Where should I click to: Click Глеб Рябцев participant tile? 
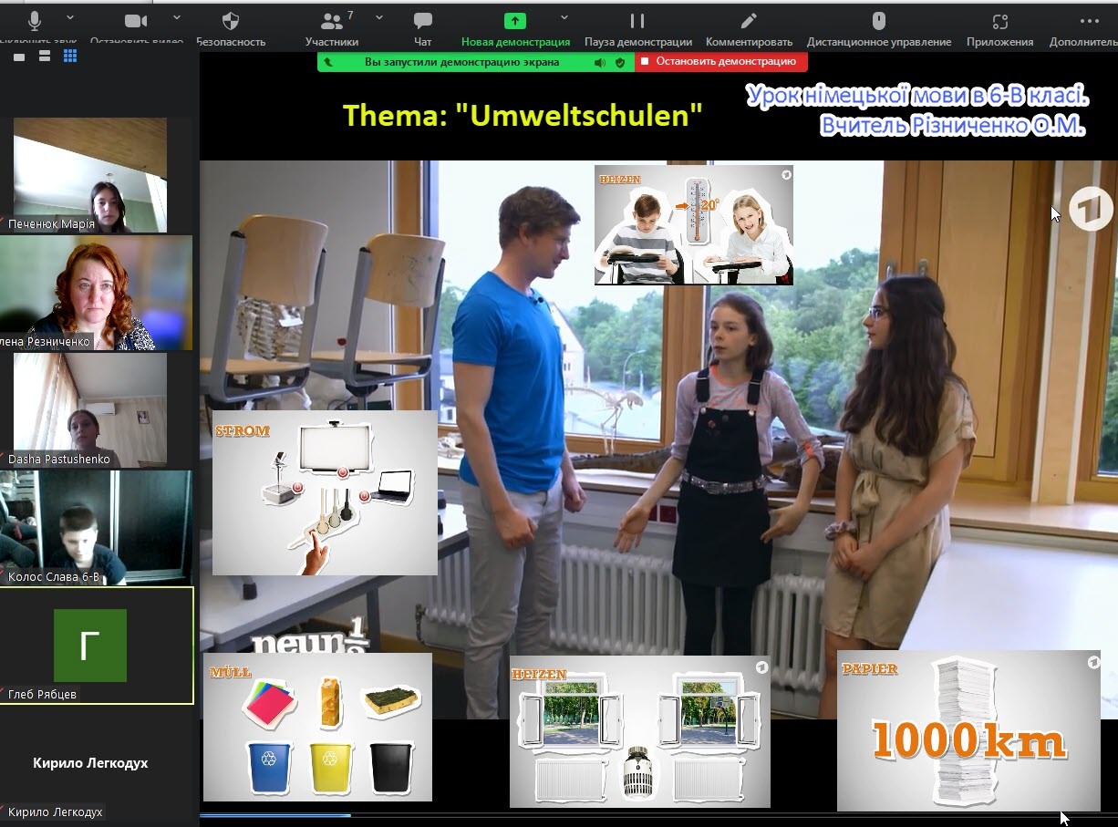pyautogui.click(x=97, y=646)
